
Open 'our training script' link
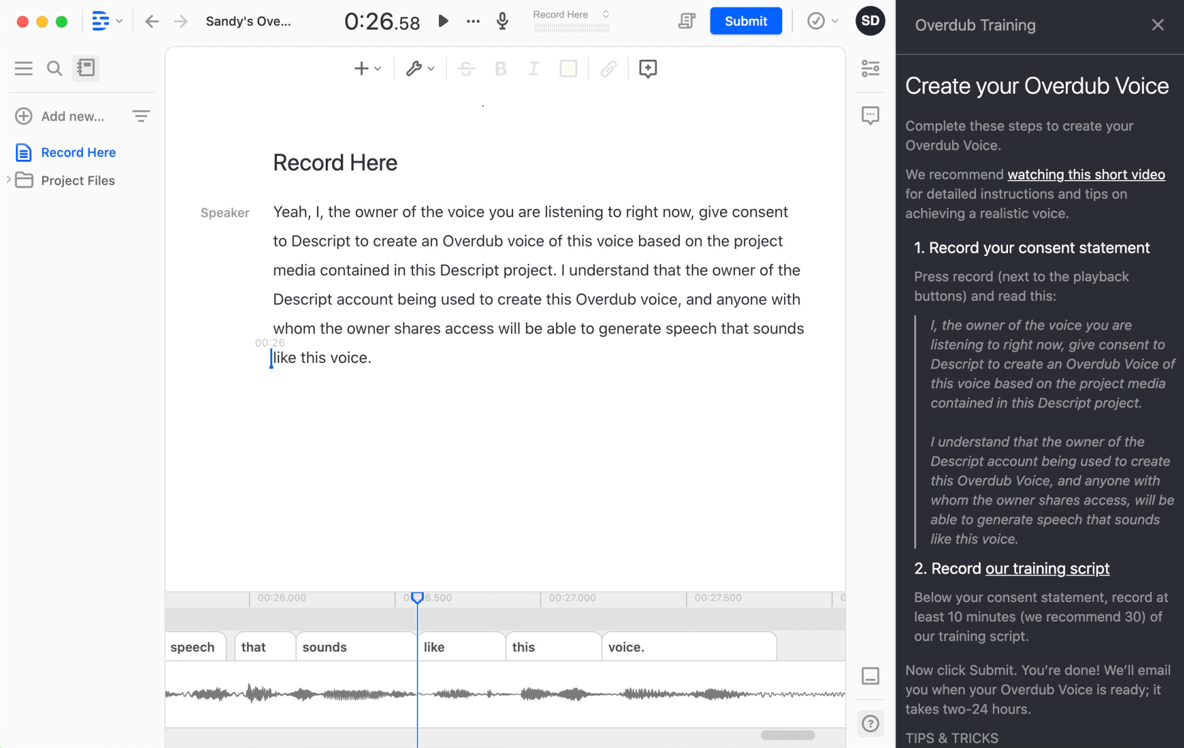1047,568
